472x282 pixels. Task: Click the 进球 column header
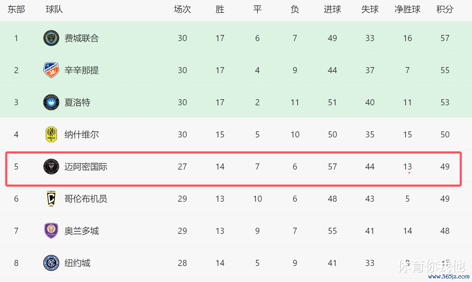coord(332,10)
